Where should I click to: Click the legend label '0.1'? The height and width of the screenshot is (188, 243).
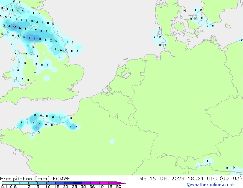(x=5, y=186)
